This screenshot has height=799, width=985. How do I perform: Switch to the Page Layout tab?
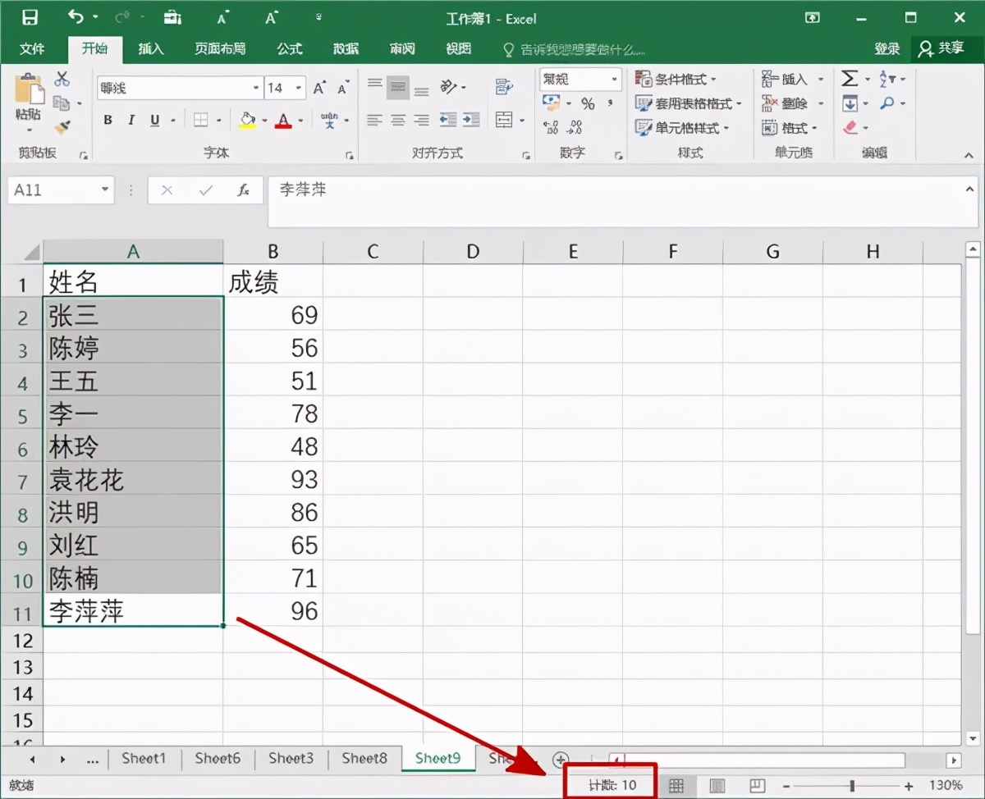[x=220, y=48]
